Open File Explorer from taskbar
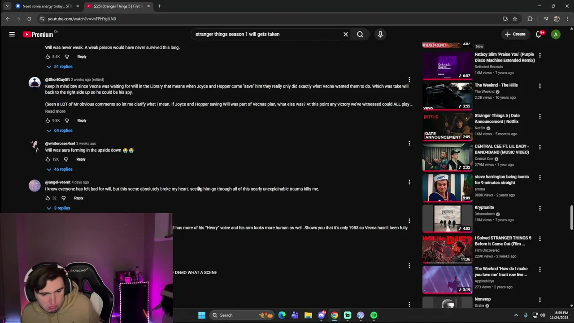Viewport: 574px width, 323px height. pos(308,315)
